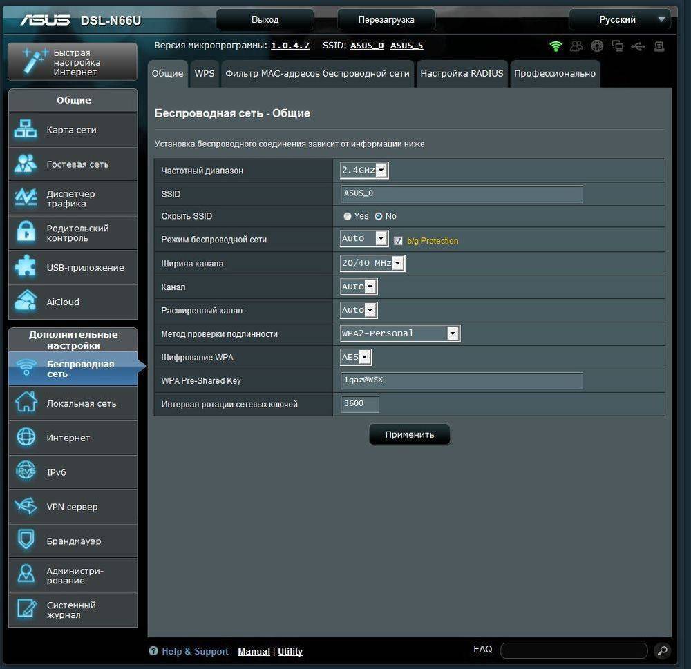Open the USB application puzzle icon
The image size is (691, 669).
pyautogui.click(x=26, y=267)
